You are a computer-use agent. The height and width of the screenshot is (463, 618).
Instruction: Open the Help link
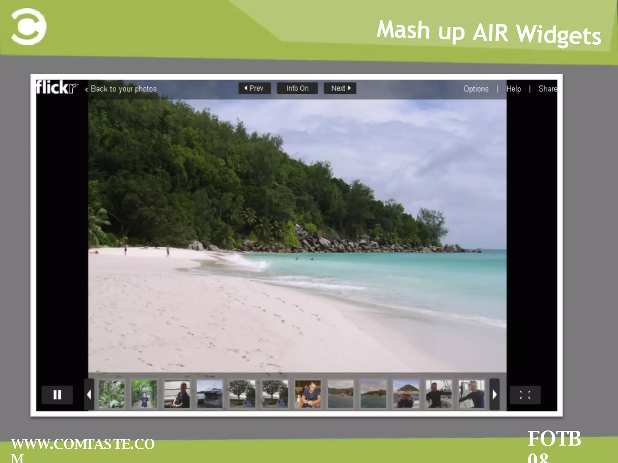click(x=514, y=89)
